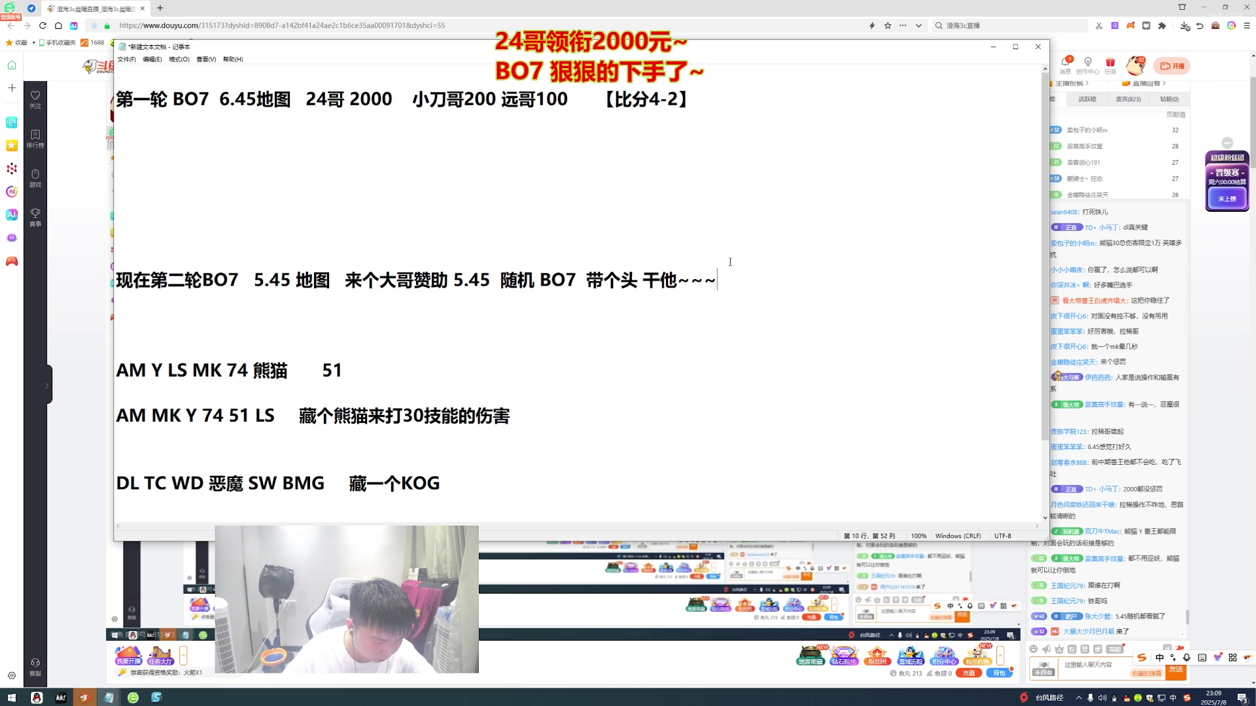Open the red game controller sidebar icon
Image resolution: width=1256 pixels, height=706 pixels.
(x=12, y=261)
